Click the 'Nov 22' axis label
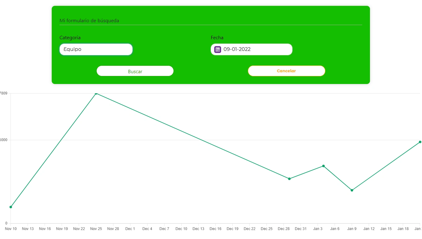The height and width of the screenshot is (239, 422). pos(79,229)
